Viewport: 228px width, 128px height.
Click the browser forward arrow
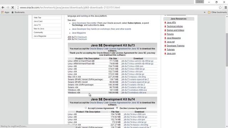pos(8,7)
